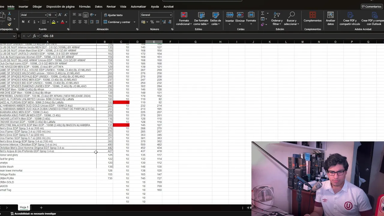Add new sheet with plus button

41,208
